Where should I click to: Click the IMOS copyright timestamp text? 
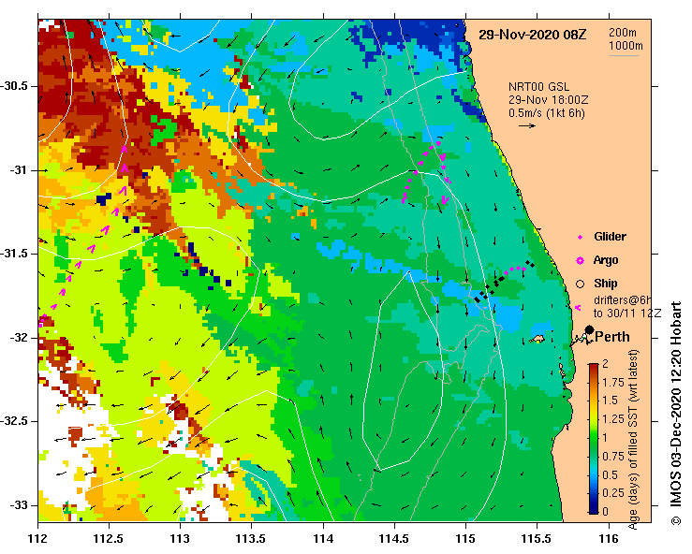tap(675, 414)
